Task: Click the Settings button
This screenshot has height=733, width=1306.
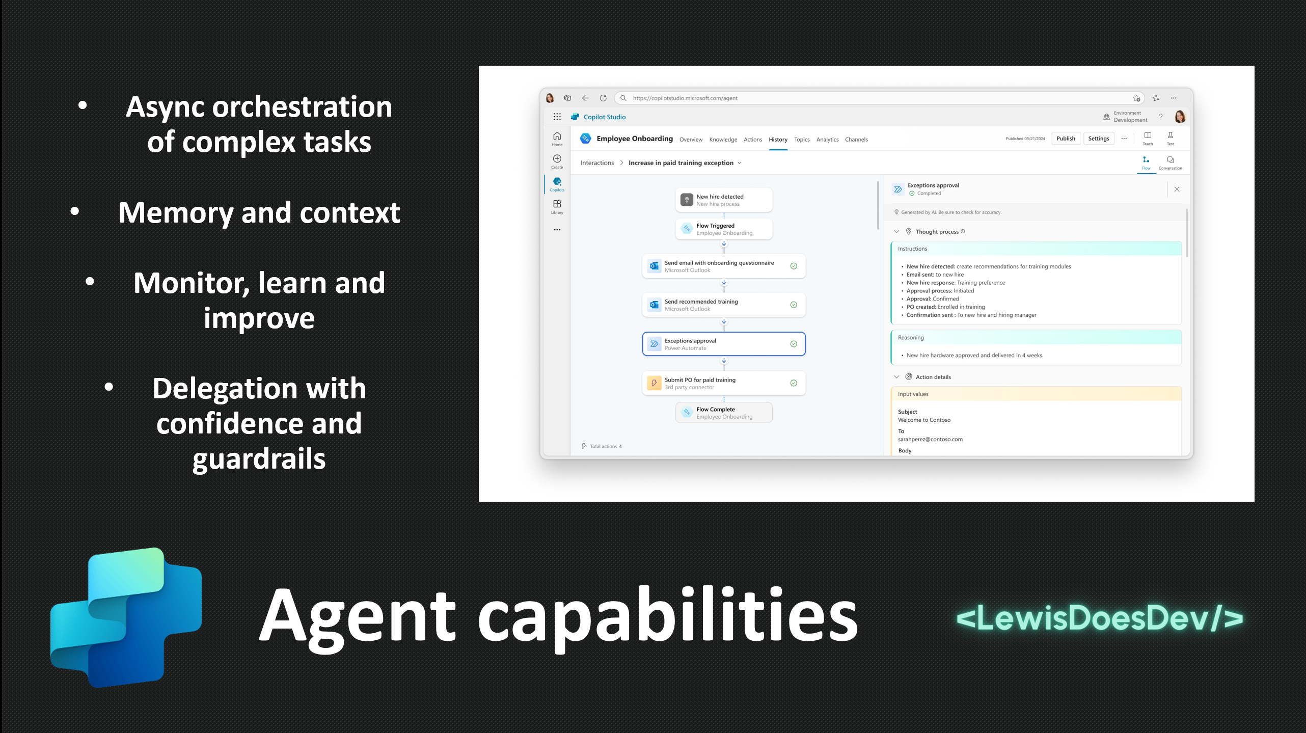Action: coord(1098,139)
